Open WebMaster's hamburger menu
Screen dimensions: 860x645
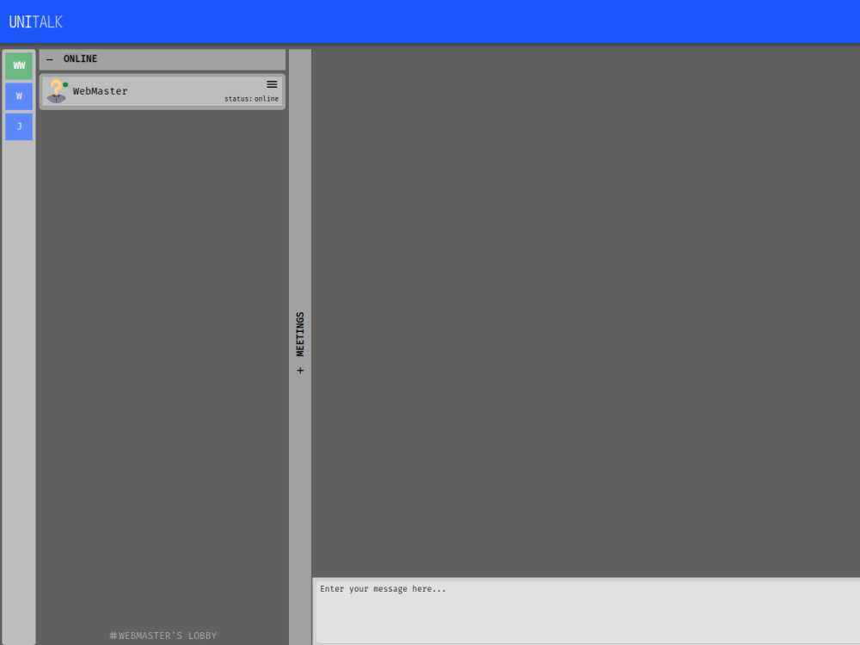[x=272, y=84]
